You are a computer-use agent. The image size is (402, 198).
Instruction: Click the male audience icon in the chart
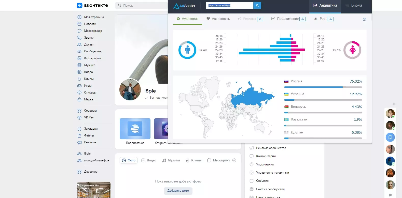[x=187, y=50]
